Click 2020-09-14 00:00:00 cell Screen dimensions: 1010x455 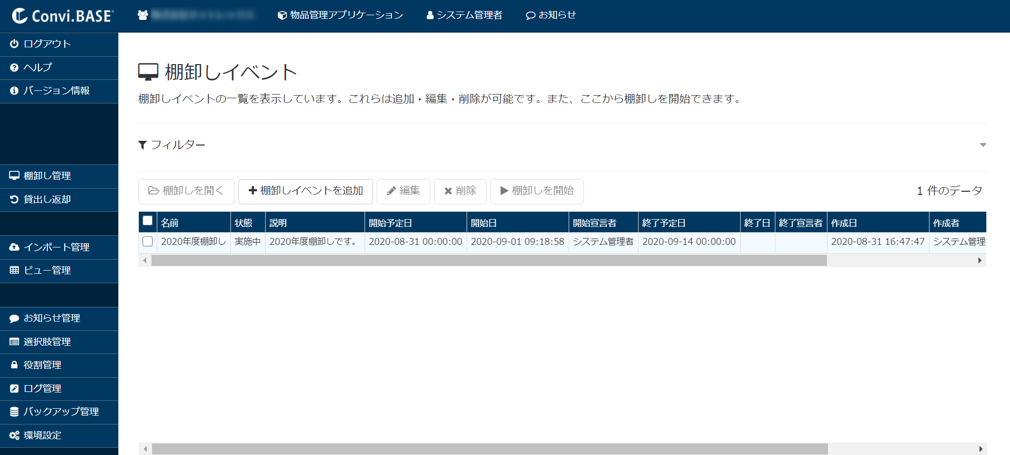click(x=689, y=242)
